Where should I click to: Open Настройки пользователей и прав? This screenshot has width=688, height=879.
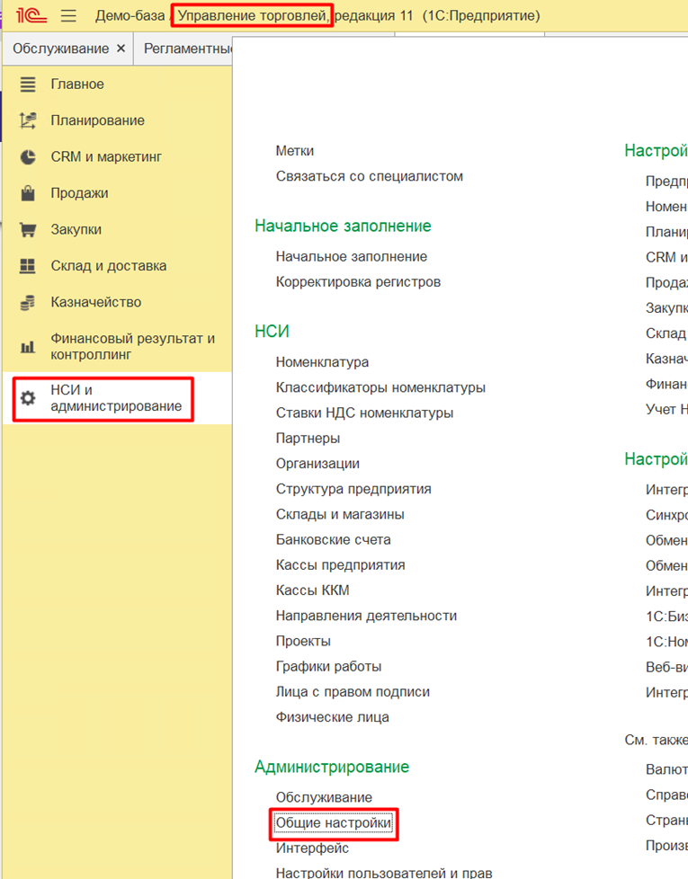coord(384,873)
